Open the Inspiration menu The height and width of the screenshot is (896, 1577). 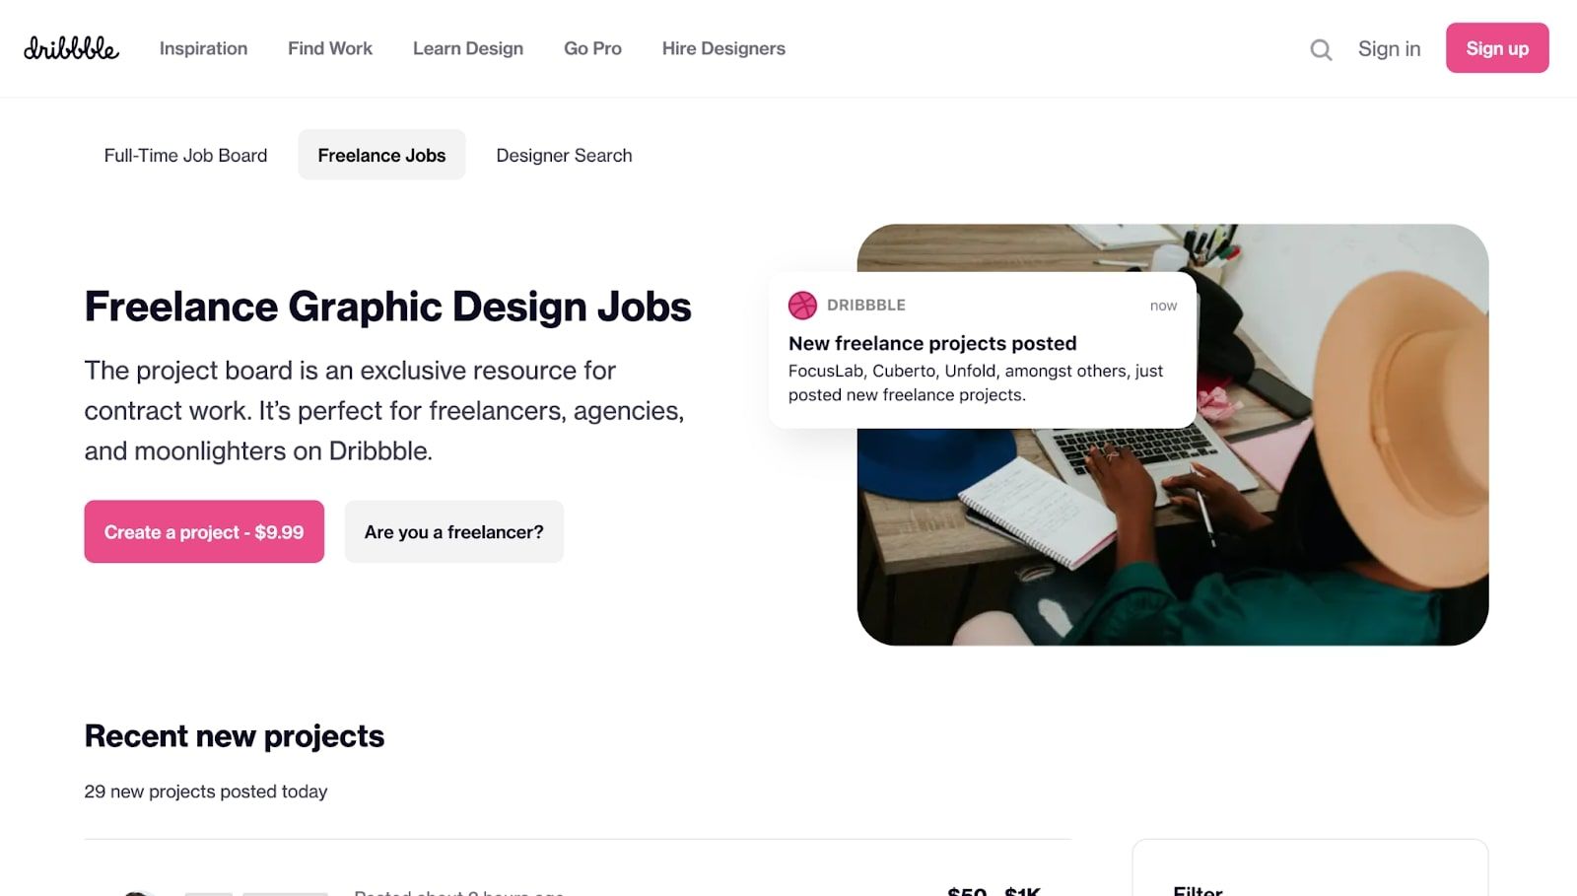[x=203, y=48]
